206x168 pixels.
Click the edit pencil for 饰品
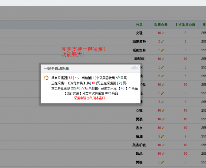click(x=163, y=153)
